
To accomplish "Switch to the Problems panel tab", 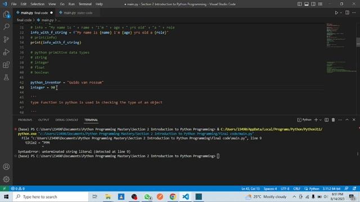I will click(25, 120).
